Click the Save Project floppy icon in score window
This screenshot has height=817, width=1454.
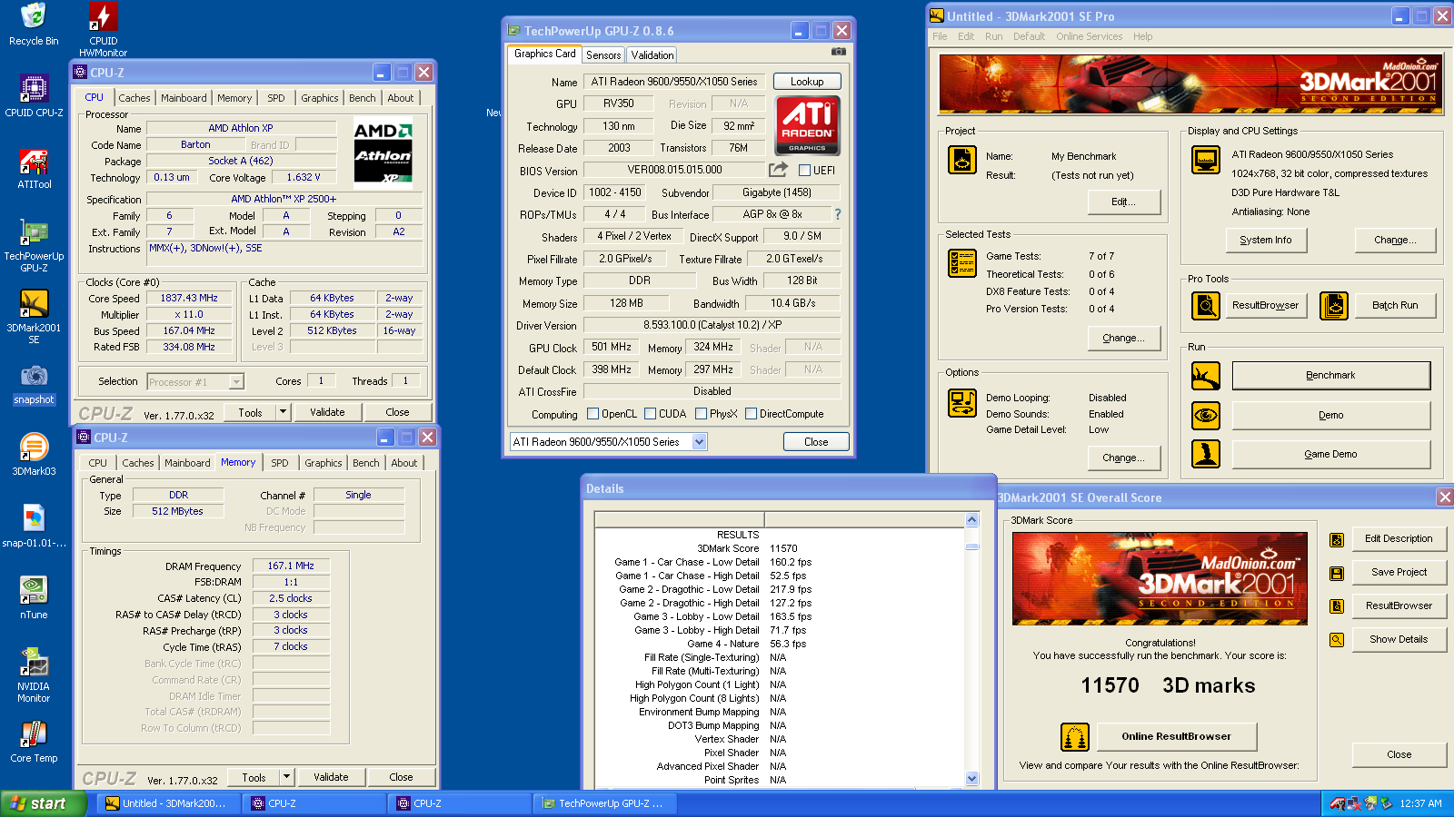(1337, 573)
